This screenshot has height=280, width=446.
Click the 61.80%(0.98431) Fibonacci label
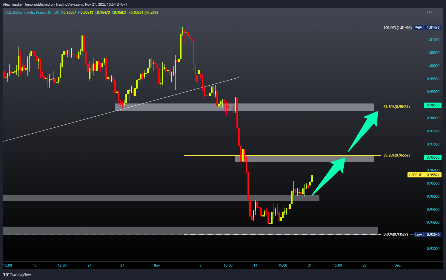click(x=396, y=106)
